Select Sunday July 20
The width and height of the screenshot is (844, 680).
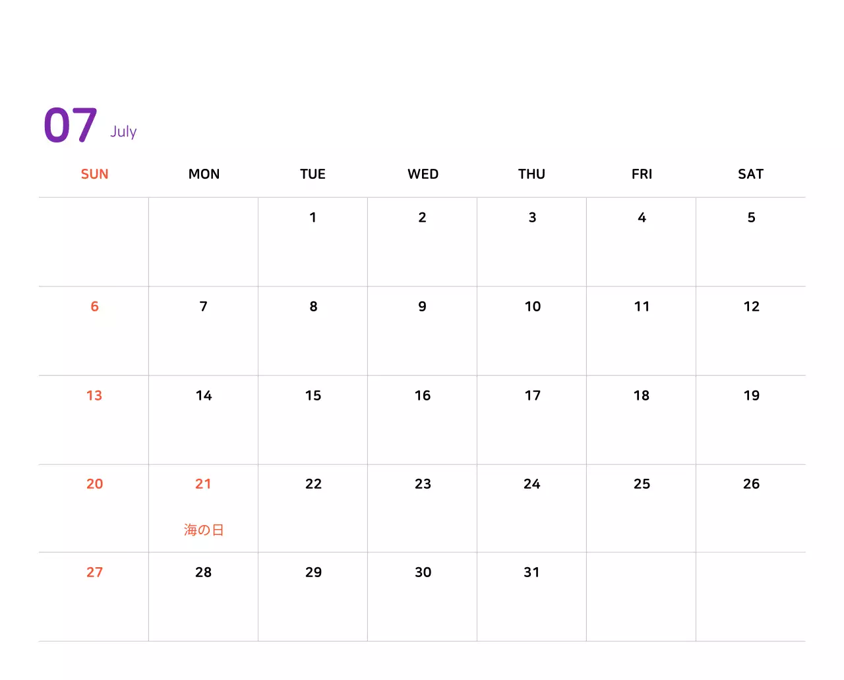click(94, 484)
